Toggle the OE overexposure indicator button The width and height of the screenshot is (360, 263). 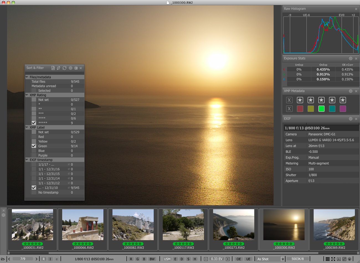[x=238, y=259]
